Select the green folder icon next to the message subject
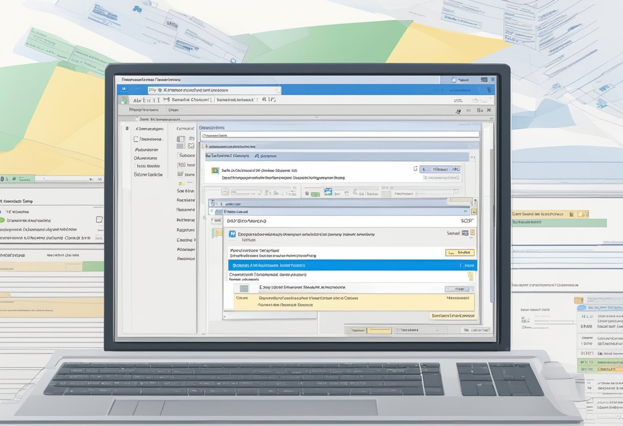Screen dimensions: 623x426 point(214,171)
